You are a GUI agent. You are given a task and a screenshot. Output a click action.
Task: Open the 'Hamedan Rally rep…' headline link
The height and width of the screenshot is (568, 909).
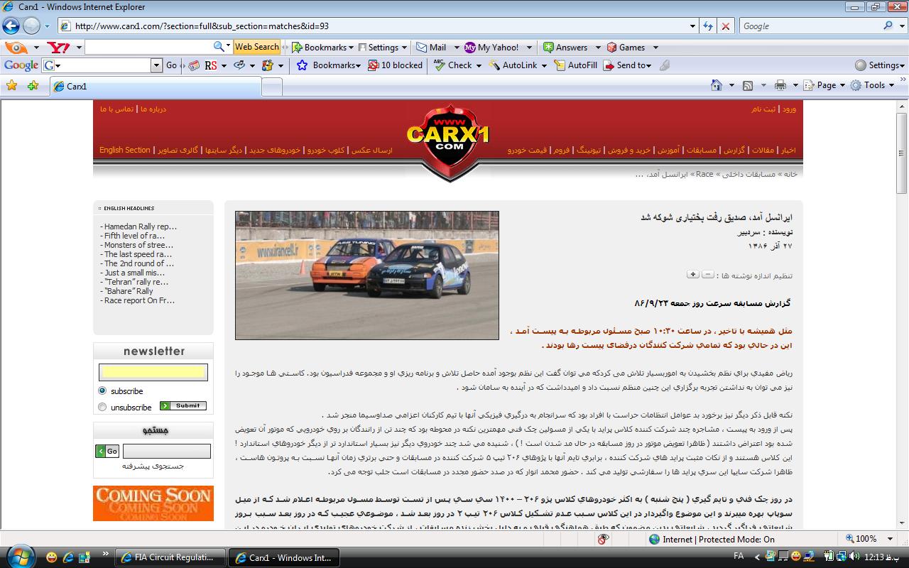tap(140, 226)
